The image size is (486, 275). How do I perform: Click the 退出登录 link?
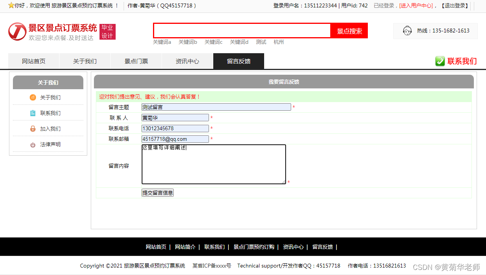[455, 5]
